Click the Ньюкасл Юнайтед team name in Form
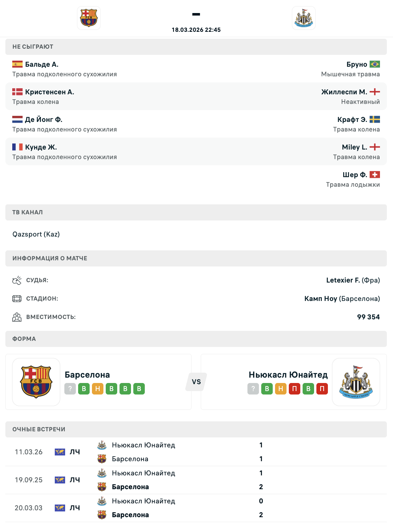 click(288, 375)
